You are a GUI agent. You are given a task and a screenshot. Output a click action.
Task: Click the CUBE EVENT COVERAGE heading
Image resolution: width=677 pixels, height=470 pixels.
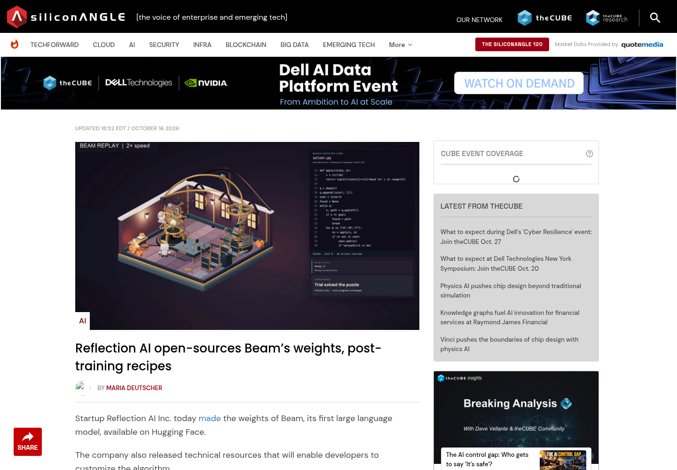click(x=482, y=154)
